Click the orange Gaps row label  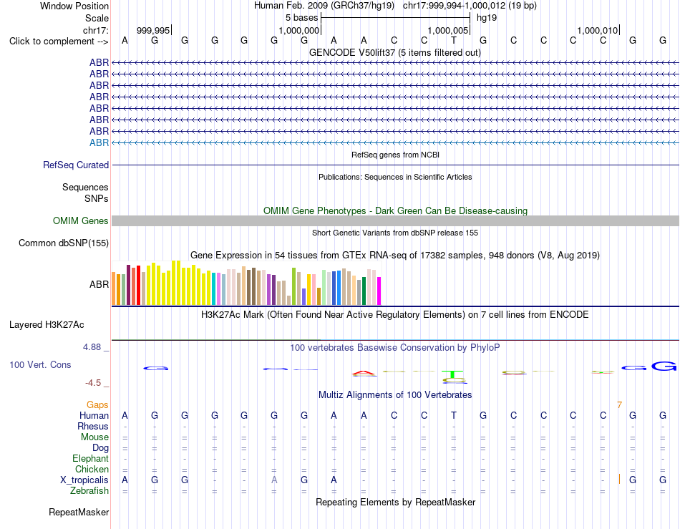(x=97, y=405)
